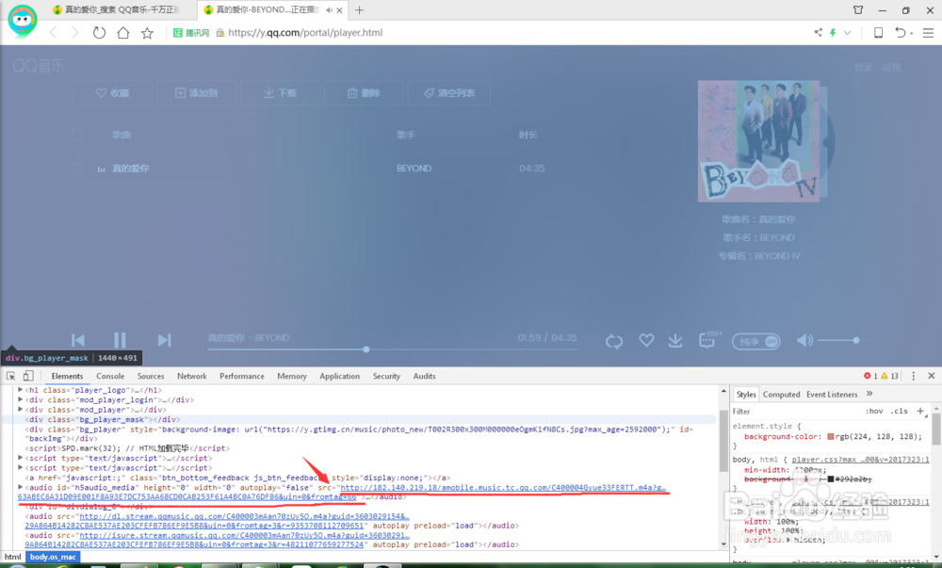Bookmark the page with the star icon

(147, 32)
